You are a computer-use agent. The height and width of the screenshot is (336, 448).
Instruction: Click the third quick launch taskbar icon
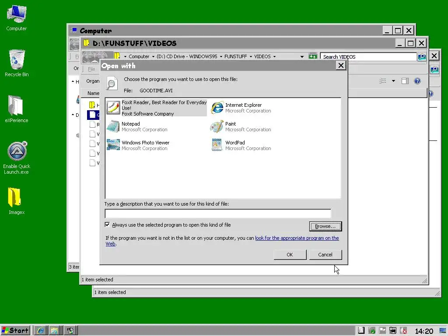click(70, 331)
